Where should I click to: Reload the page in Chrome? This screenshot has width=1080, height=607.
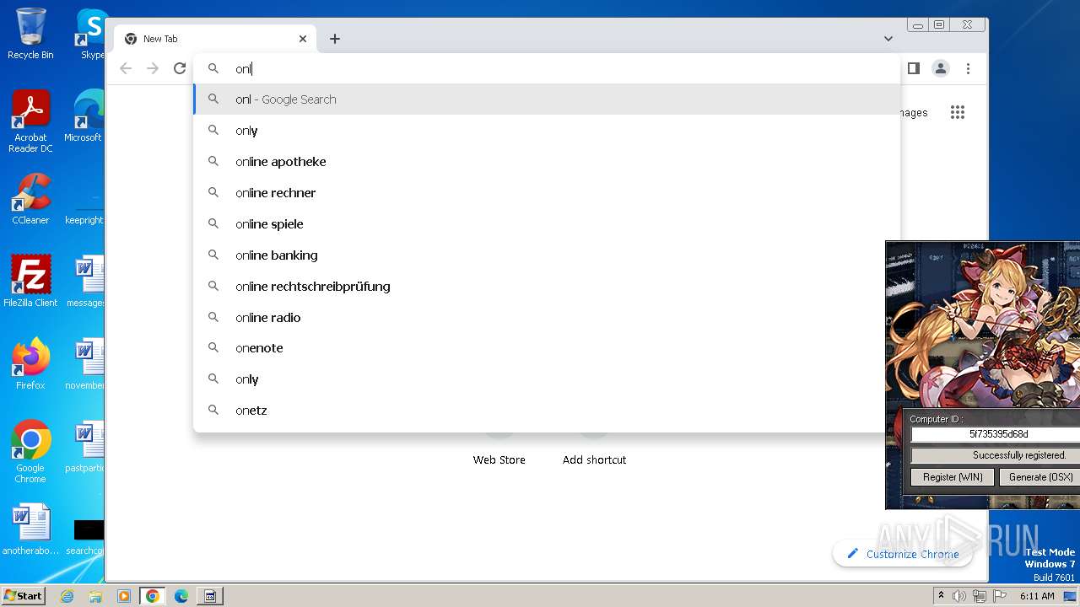(180, 68)
